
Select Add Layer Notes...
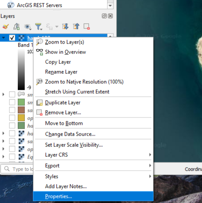pyautogui.click(x=93, y=186)
